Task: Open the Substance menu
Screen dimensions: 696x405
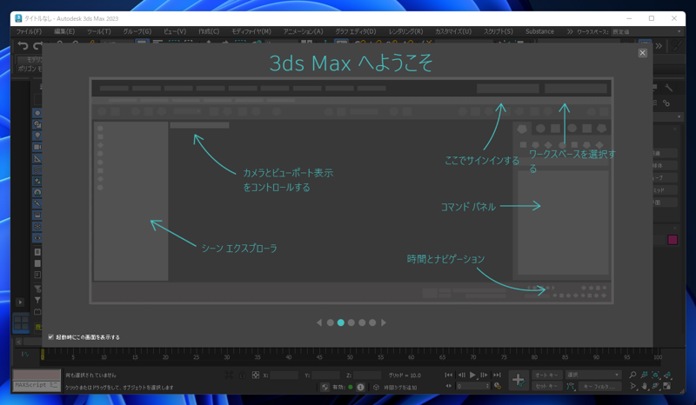Action: click(539, 31)
